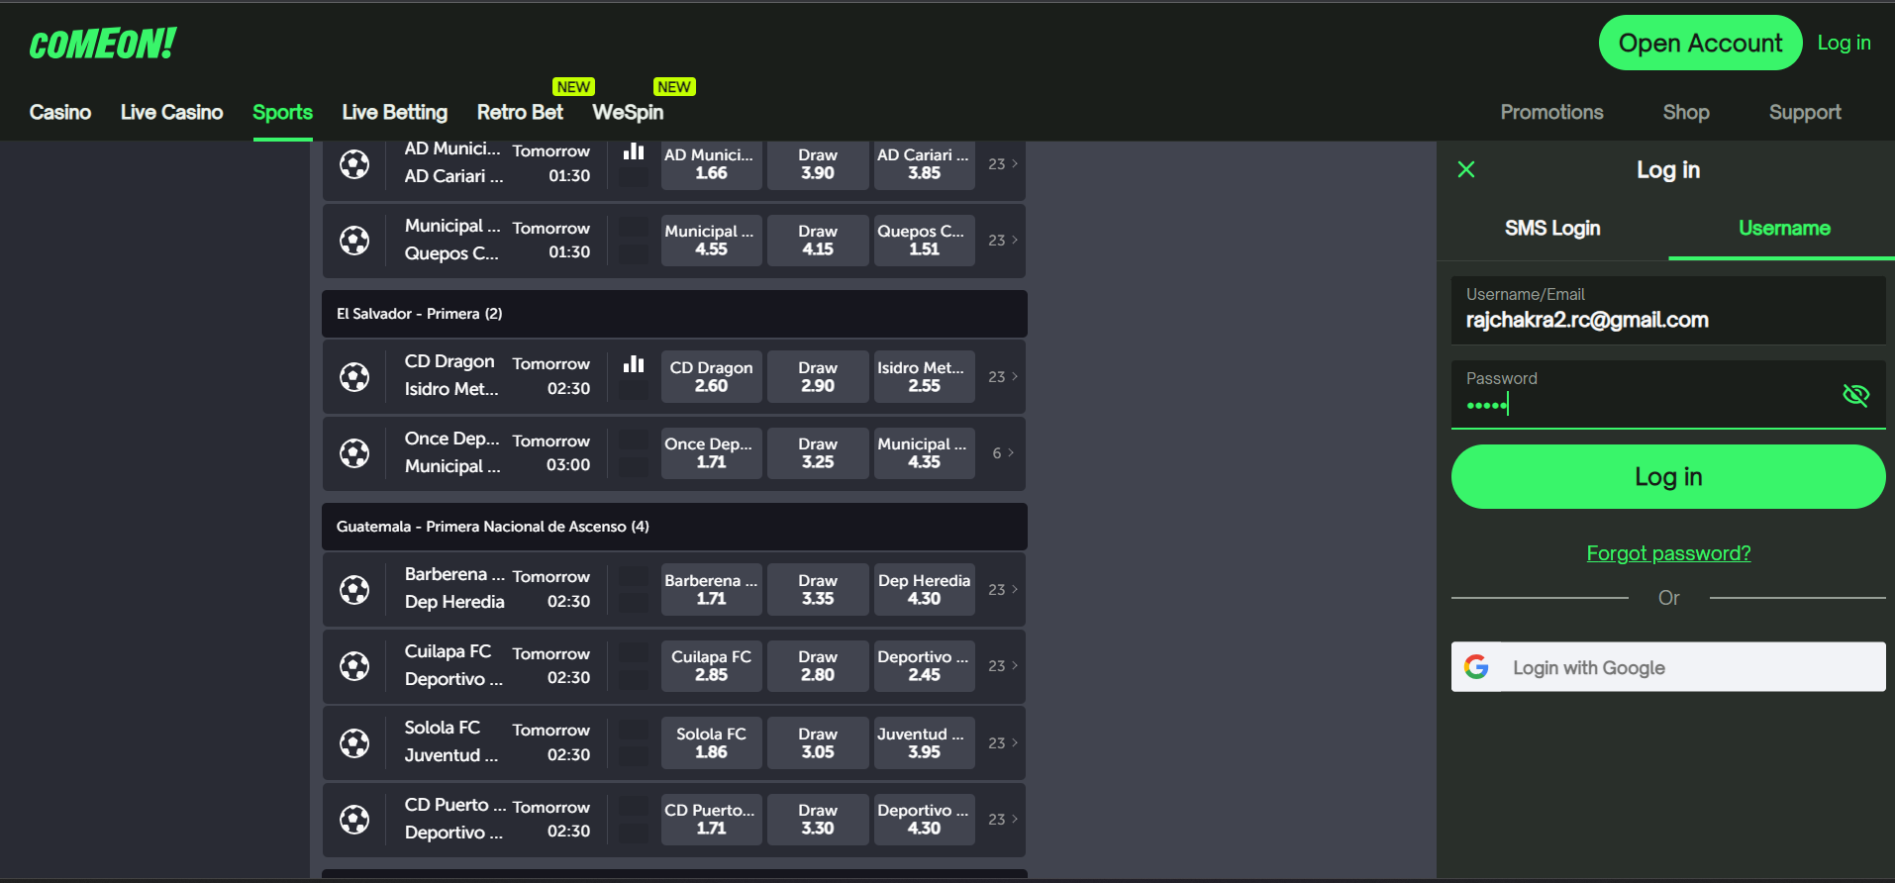This screenshot has width=1895, height=883.
Task: Bet on Isidro Met... at 2.55
Action: coord(924,376)
